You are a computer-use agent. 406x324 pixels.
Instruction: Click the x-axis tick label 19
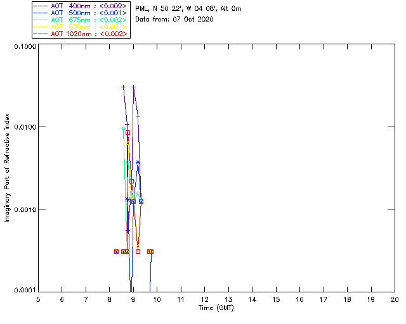click(x=371, y=299)
